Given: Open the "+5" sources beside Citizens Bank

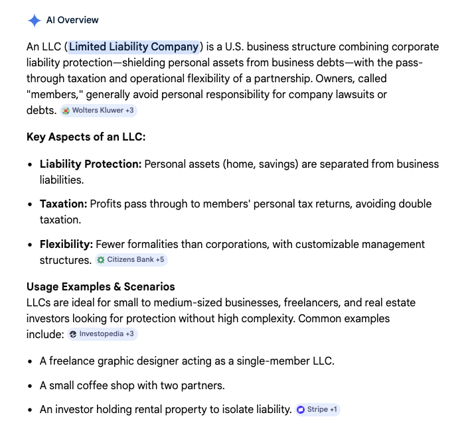Looking at the screenshot, I should (159, 260).
